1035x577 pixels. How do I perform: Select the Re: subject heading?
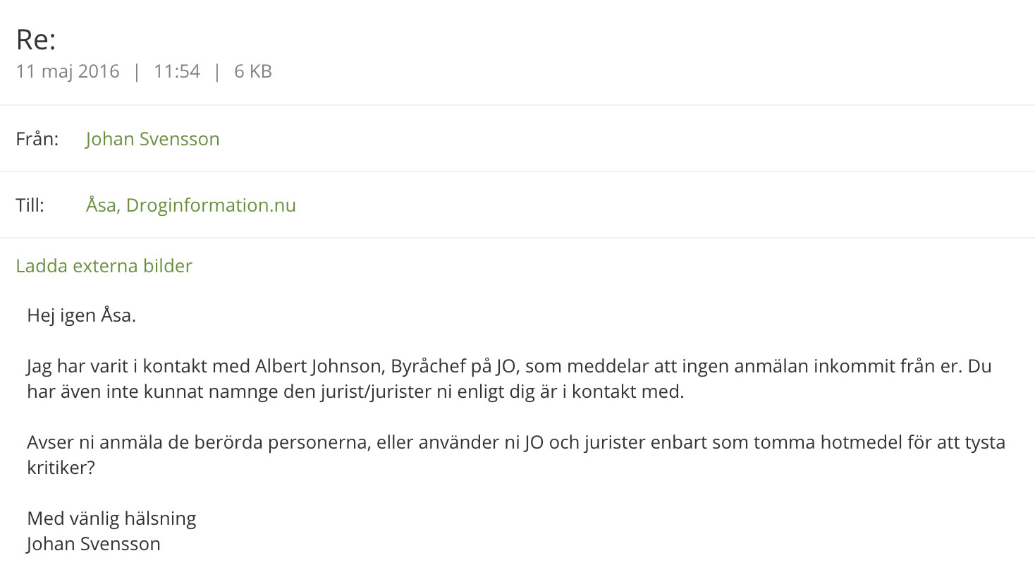click(36, 40)
